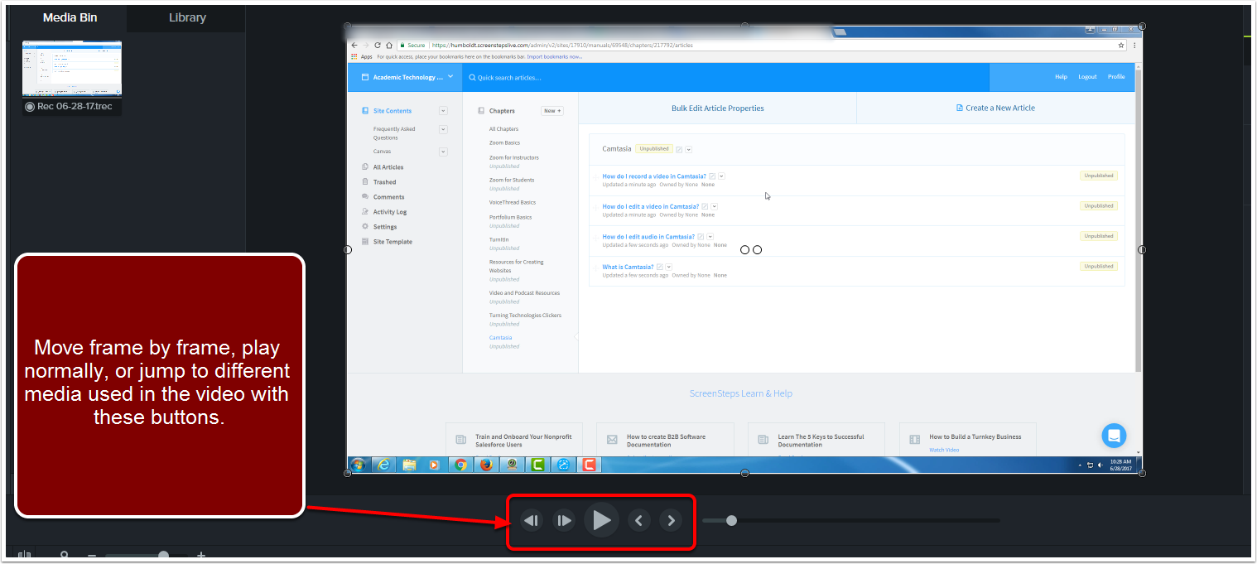
Task: Open the Chrome Apps shortcut
Action: [x=361, y=57]
